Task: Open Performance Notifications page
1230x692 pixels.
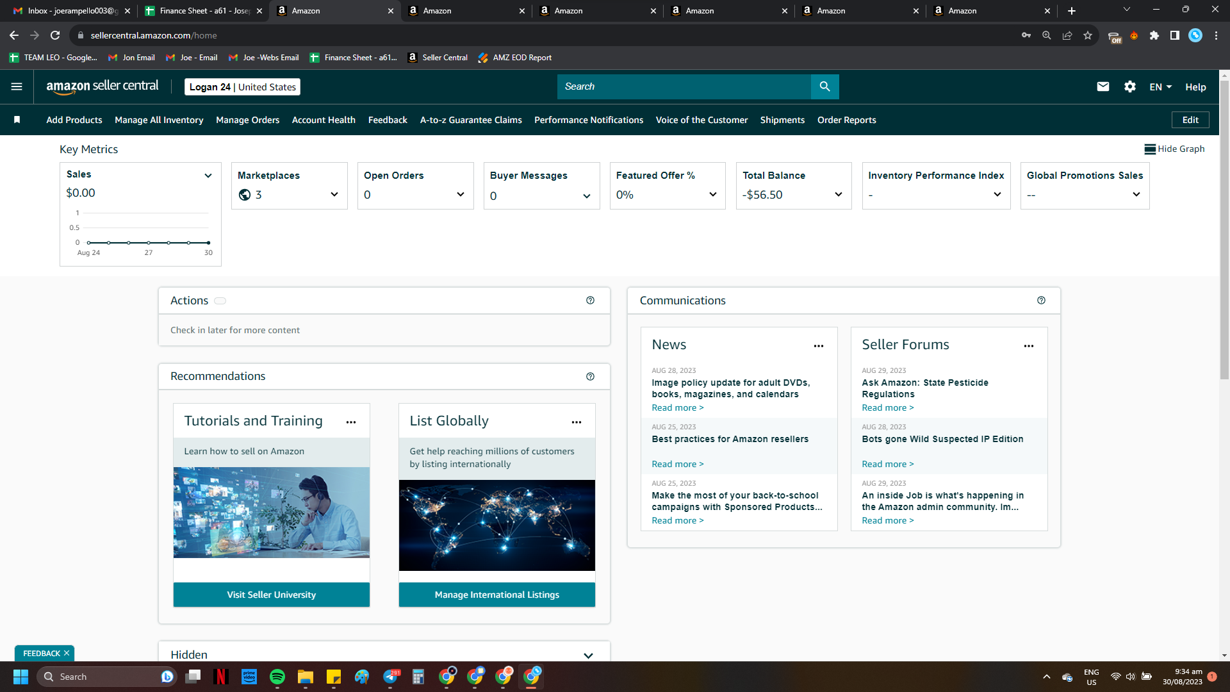Action: coord(589,120)
